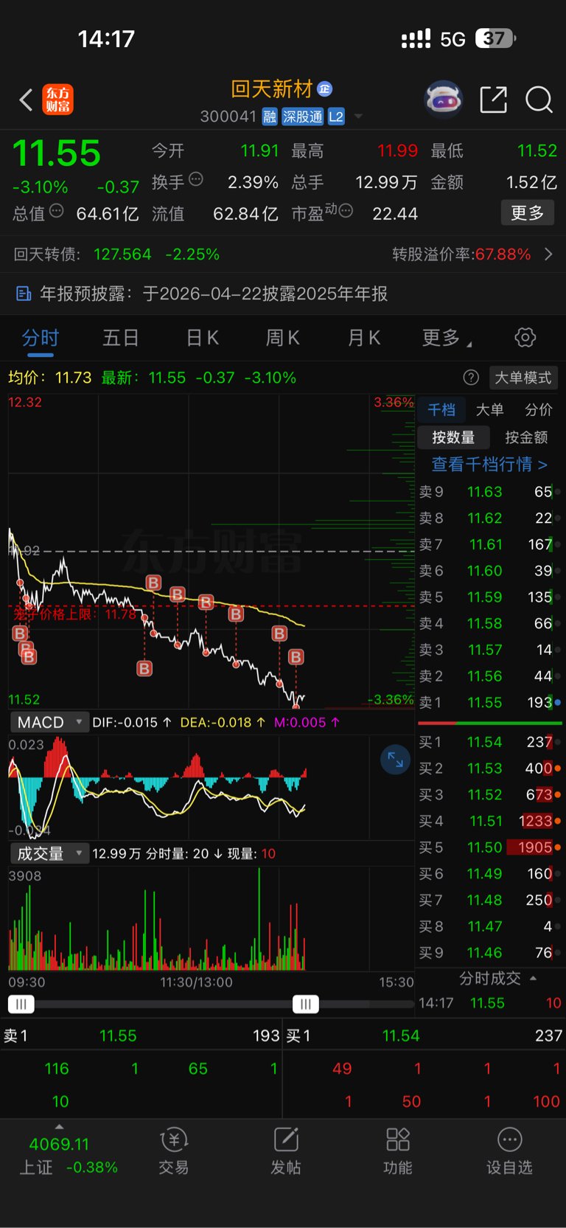Open the 东方财富 logo icon
Image resolution: width=566 pixels, height=1228 pixels.
58,100
